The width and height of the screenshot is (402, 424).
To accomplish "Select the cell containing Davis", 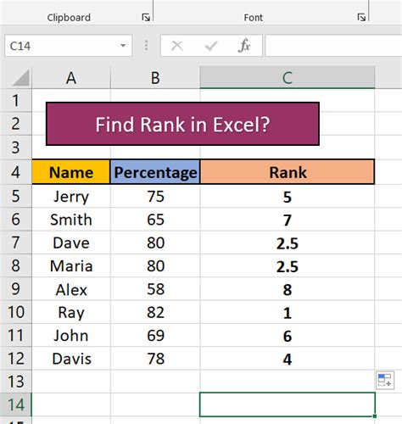I will coord(71,359).
